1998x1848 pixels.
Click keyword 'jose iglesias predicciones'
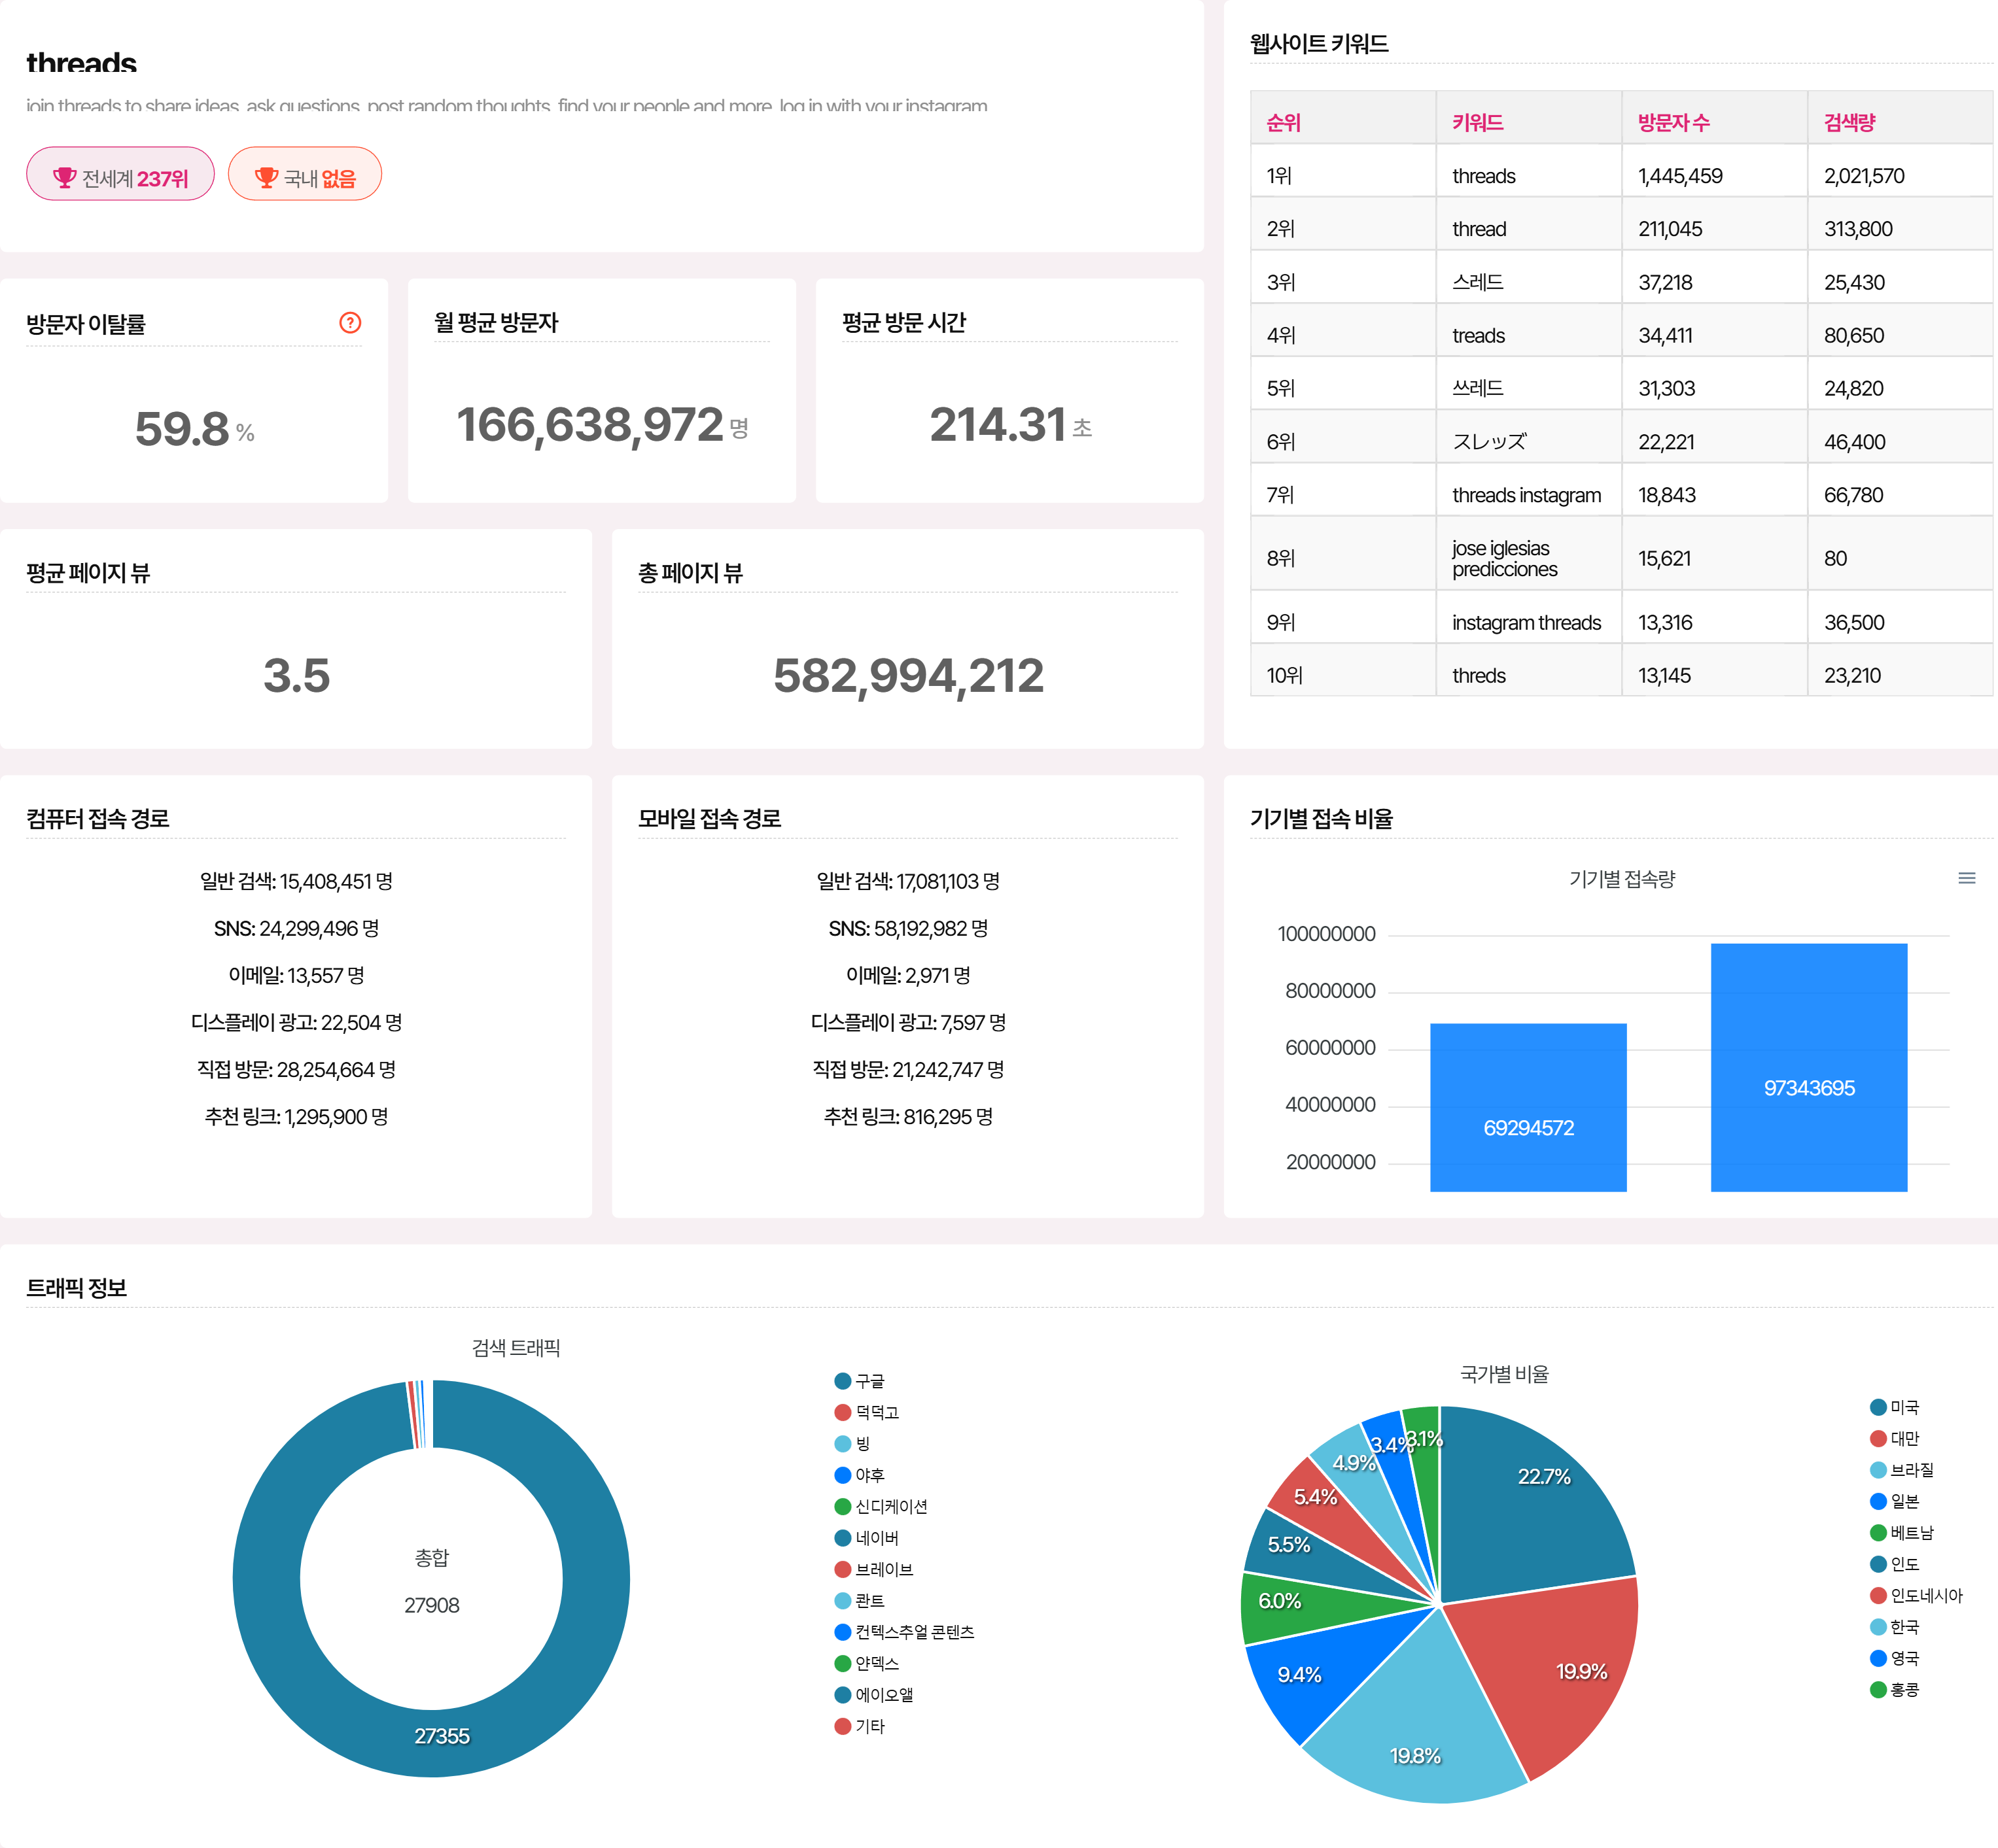coord(1504,558)
